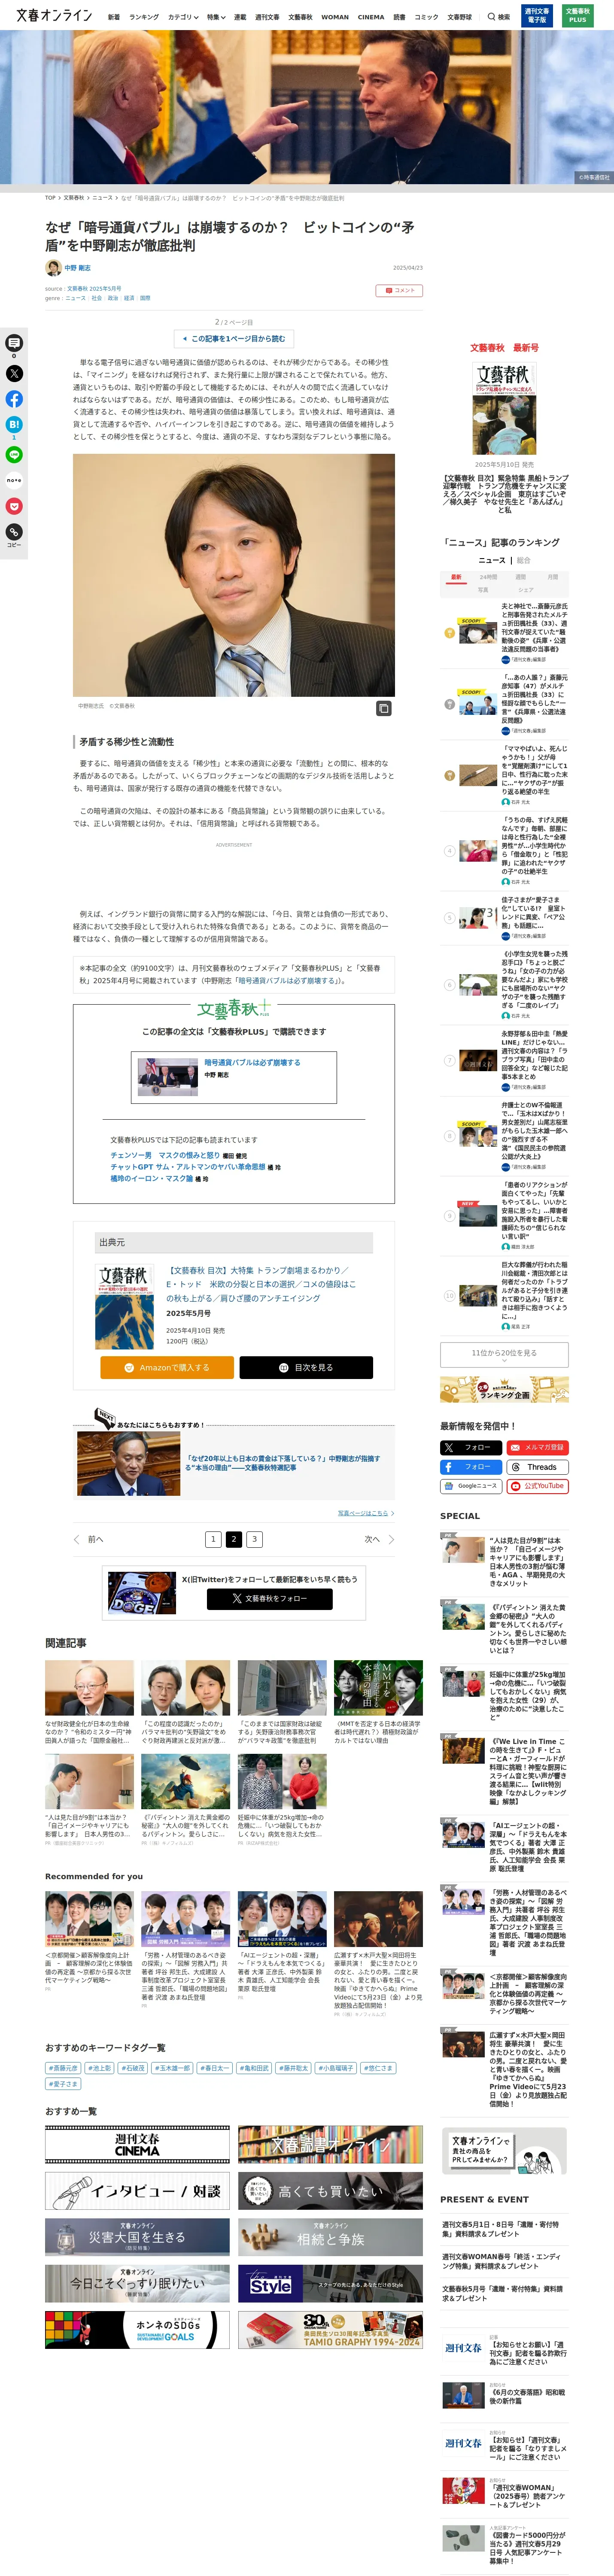Bookmark with Hatena B! icon
The height and width of the screenshot is (2576, 614).
14,425
